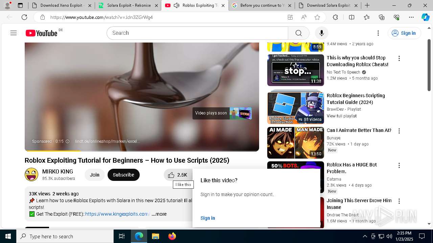Open browser profile icon
This screenshot has height=243, width=433.
(7, 5)
